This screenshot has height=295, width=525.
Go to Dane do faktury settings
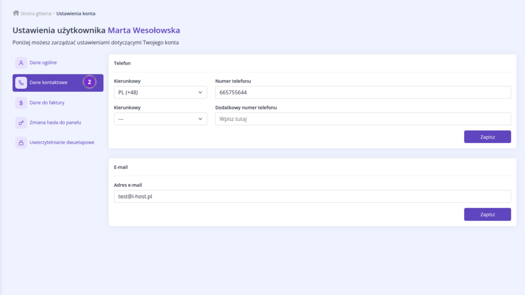pyautogui.click(x=47, y=103)
